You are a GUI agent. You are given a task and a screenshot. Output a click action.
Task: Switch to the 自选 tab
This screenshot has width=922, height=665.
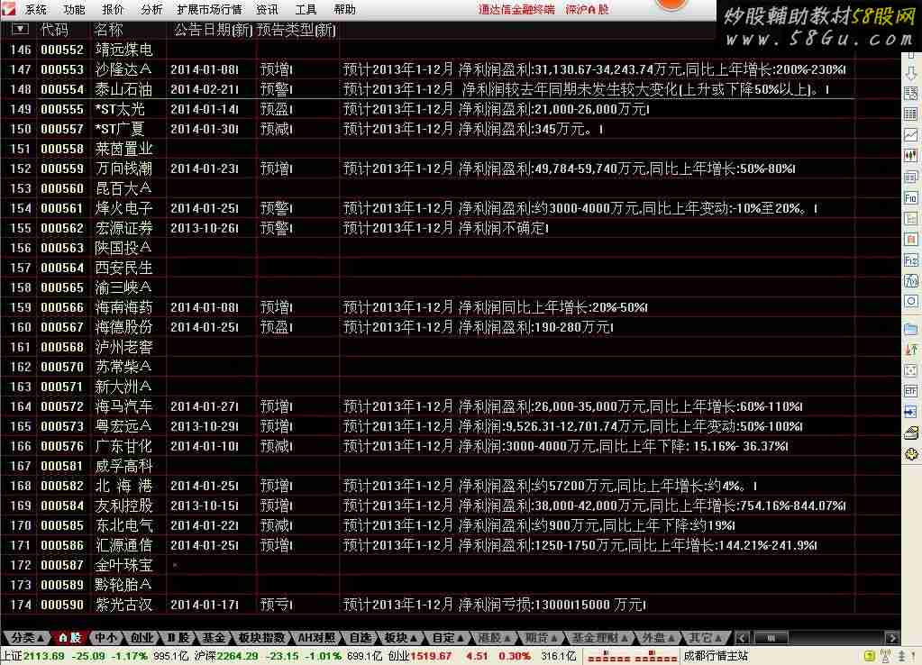pyautogui.click(x=361, y=638)
